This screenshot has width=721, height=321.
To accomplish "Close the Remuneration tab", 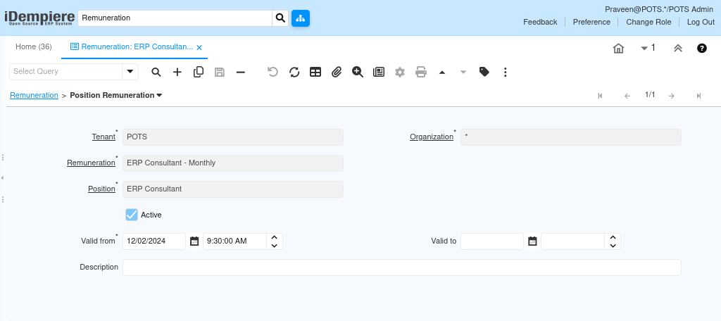I will (x=199, y=47).
